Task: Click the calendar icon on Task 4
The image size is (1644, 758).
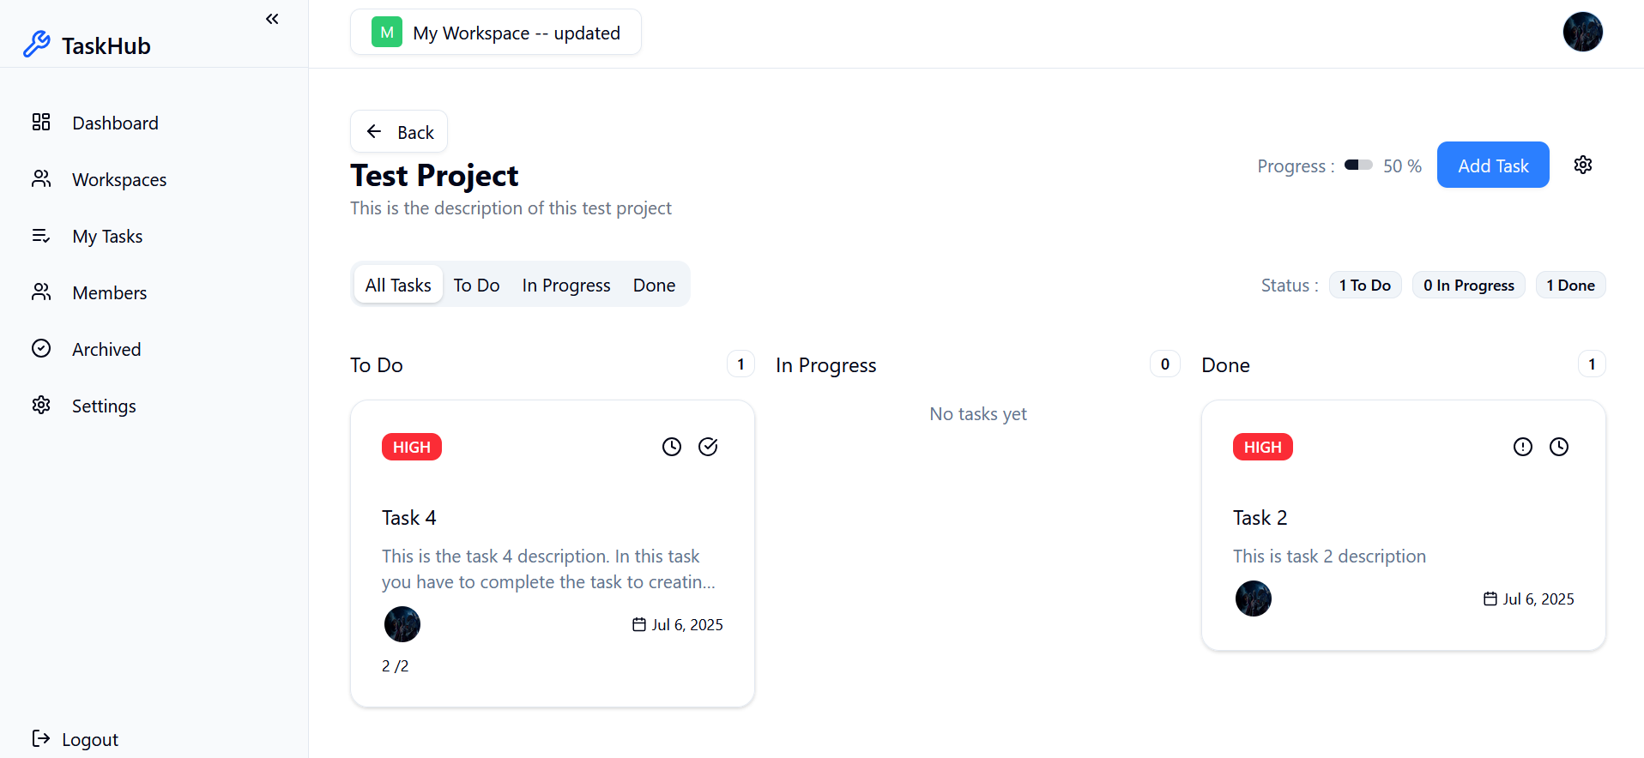Action: tap(639, 624)
